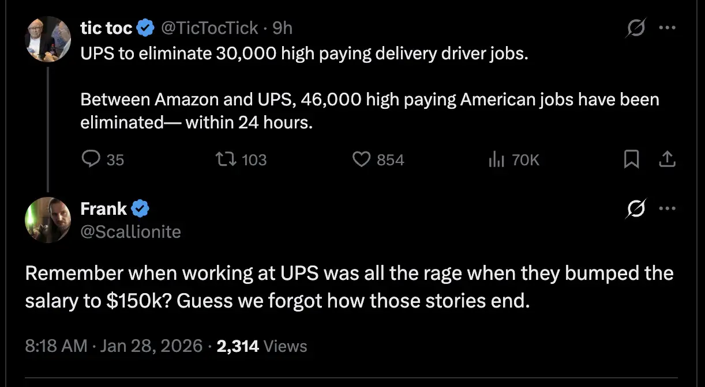Click the share icon on tic toc's post
This screenshot has width=705, height=387.
[x=667, y=159]
